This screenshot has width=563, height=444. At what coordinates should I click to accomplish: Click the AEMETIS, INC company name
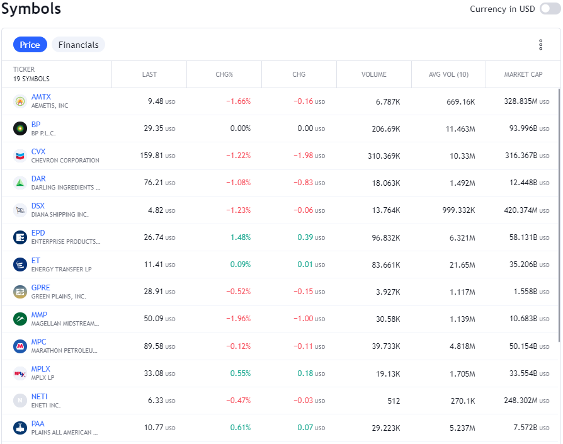pos(50,106)
